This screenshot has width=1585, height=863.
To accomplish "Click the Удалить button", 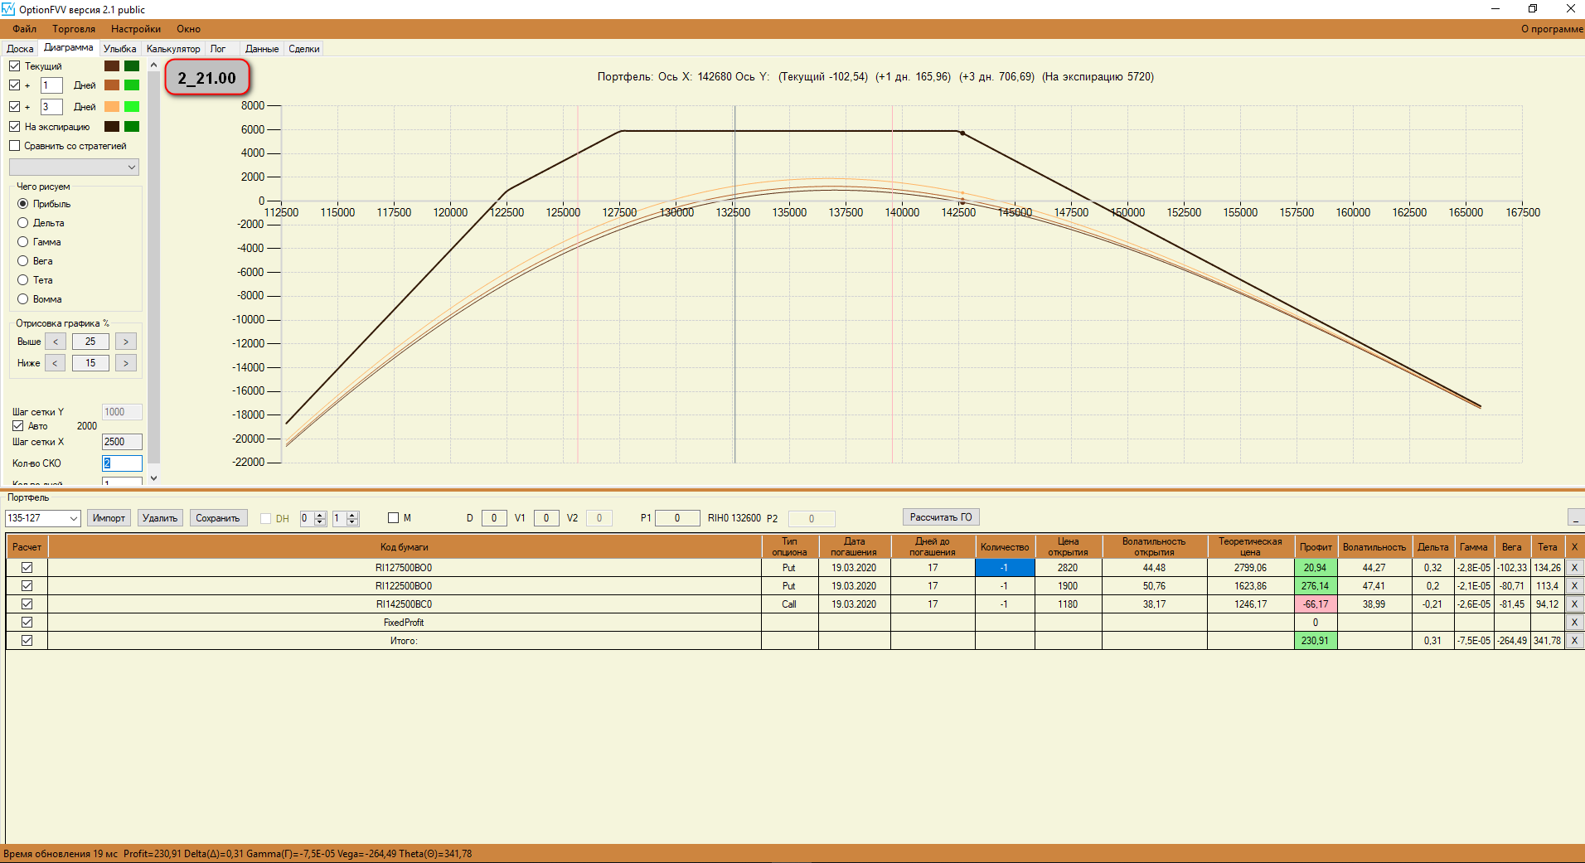I will (x=160, y=518).
